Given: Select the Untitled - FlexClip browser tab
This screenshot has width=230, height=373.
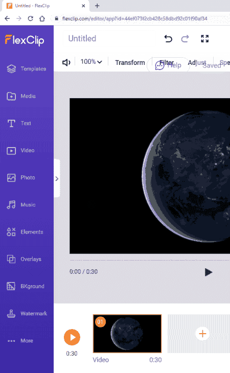Looking at the screenshot, I should [x=45, y=6].
